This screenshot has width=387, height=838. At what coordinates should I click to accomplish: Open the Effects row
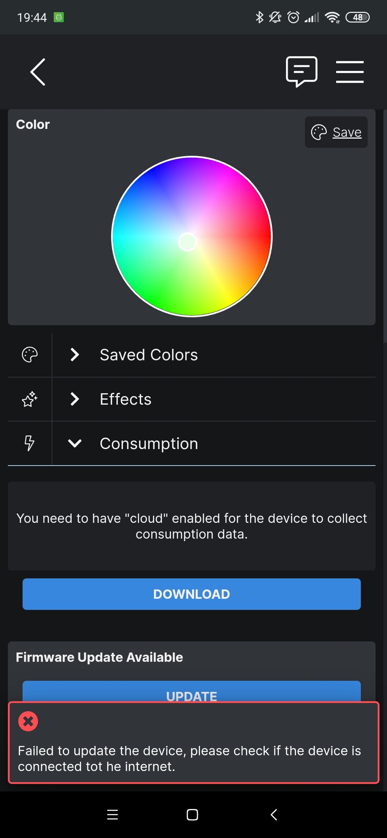(191, 399)
